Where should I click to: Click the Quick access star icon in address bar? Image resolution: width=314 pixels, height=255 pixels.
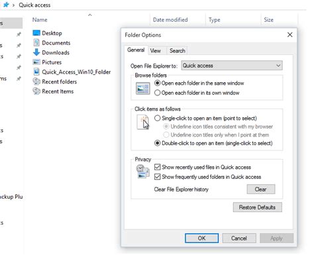pos(6,5)
